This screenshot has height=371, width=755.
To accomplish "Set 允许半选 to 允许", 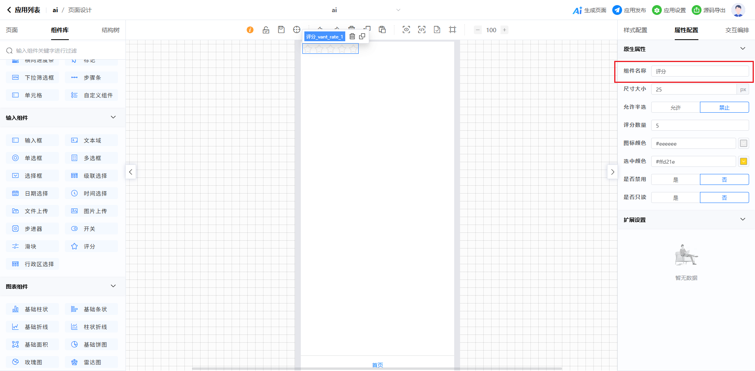I will [676, 108].
